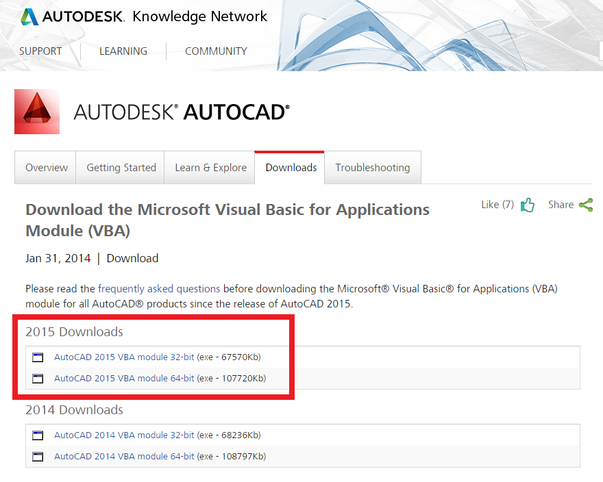603x482 pixels.
Task: Switch to the Getting Started tab
Action: (x=121, y=168)
